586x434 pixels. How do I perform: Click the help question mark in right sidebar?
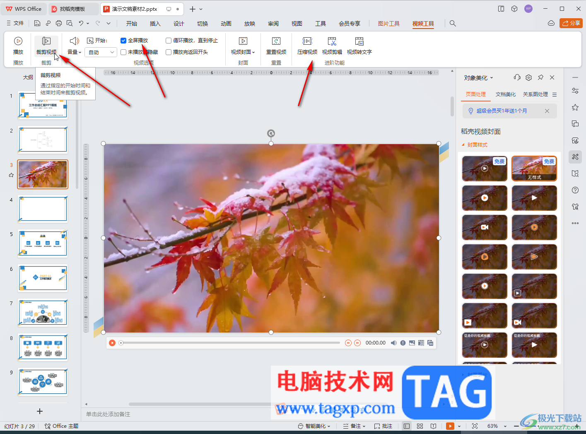(575, 190)
